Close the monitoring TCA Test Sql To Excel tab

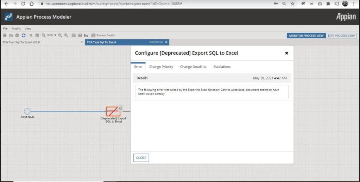coord(166,42)
